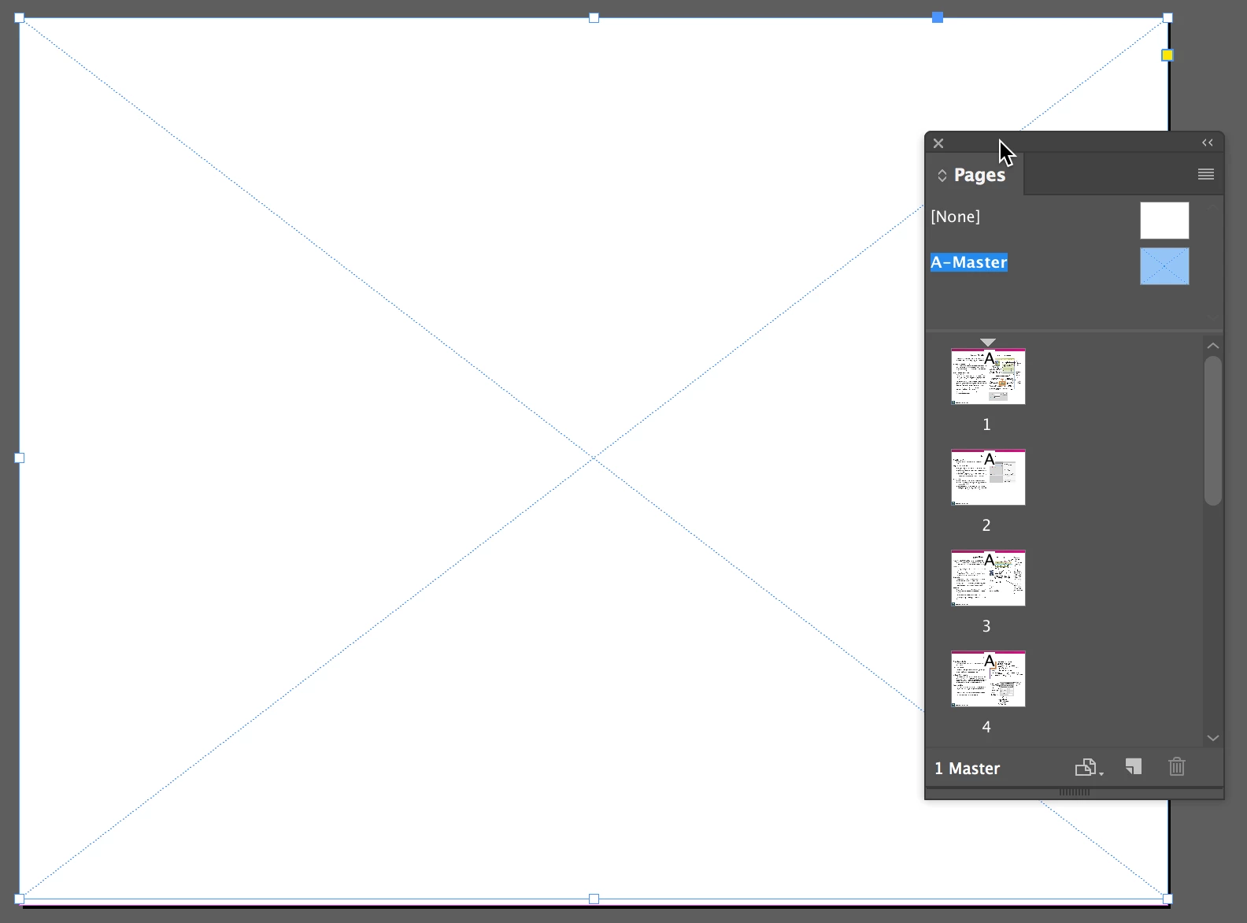Click the page number 3 label

[x=986, y=626]
